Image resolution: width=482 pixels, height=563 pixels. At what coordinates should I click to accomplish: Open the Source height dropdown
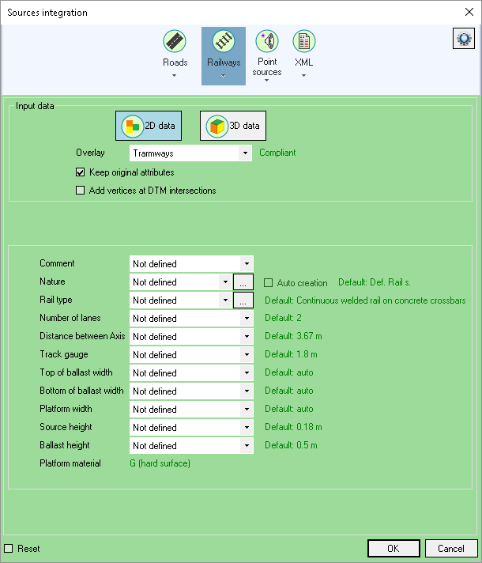click(191, 428)
